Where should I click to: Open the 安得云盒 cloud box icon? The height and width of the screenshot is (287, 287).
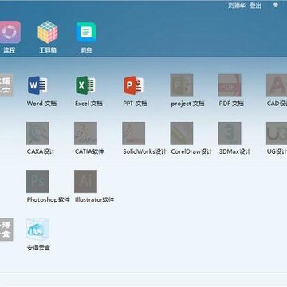pyautogui.click(x=37, y=230)
